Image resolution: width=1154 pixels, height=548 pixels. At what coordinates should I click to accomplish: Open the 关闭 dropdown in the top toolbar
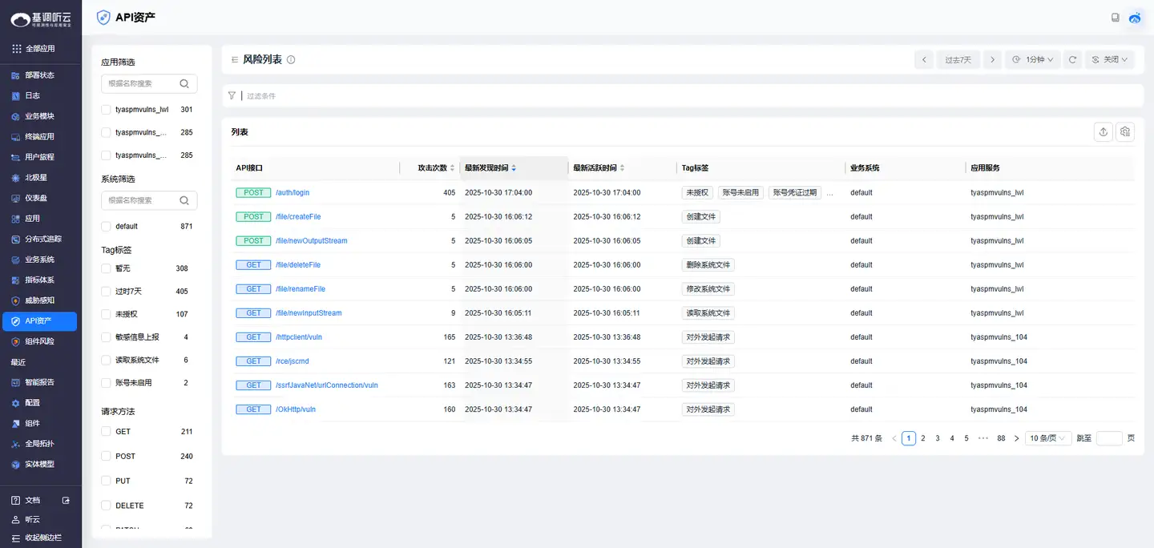1109,59
